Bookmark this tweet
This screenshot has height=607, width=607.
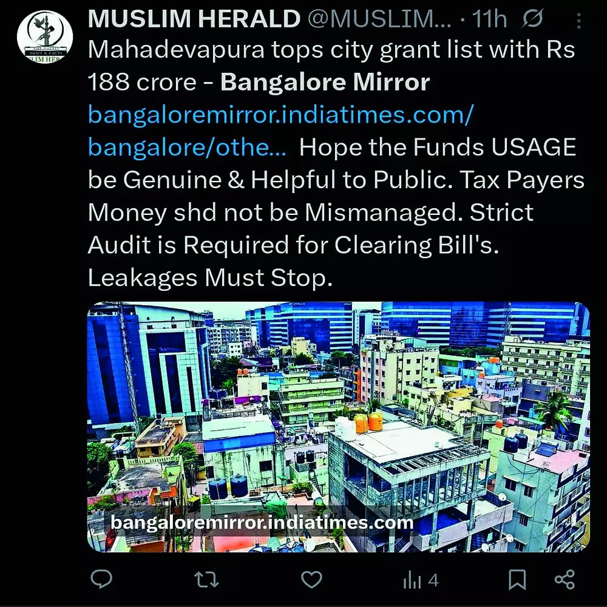[517, 580]
